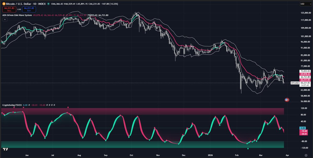313x158 pixels.
Task: Click the 40.00 level on the oscillator scale
Action: (x=303, y=121)
